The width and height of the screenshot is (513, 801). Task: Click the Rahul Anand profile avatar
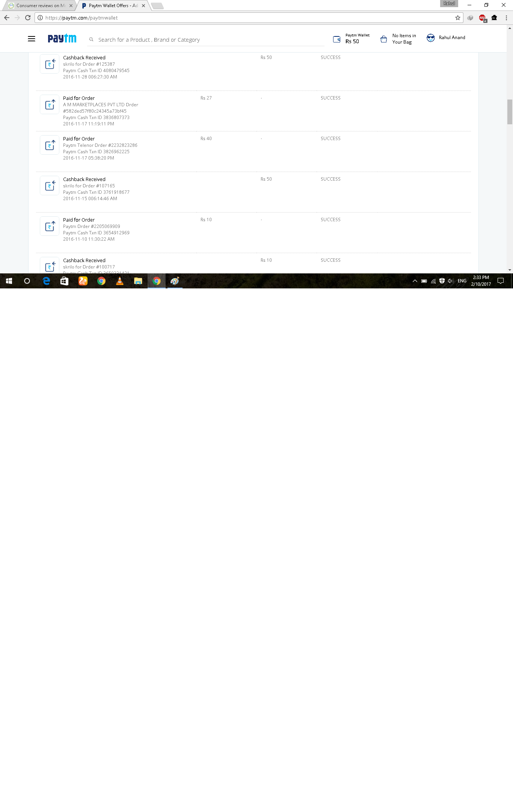(430, 38)
